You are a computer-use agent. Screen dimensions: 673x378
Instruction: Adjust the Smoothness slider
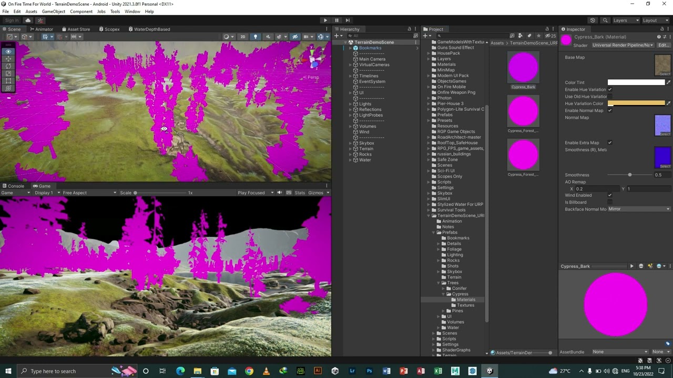(630, 175)
